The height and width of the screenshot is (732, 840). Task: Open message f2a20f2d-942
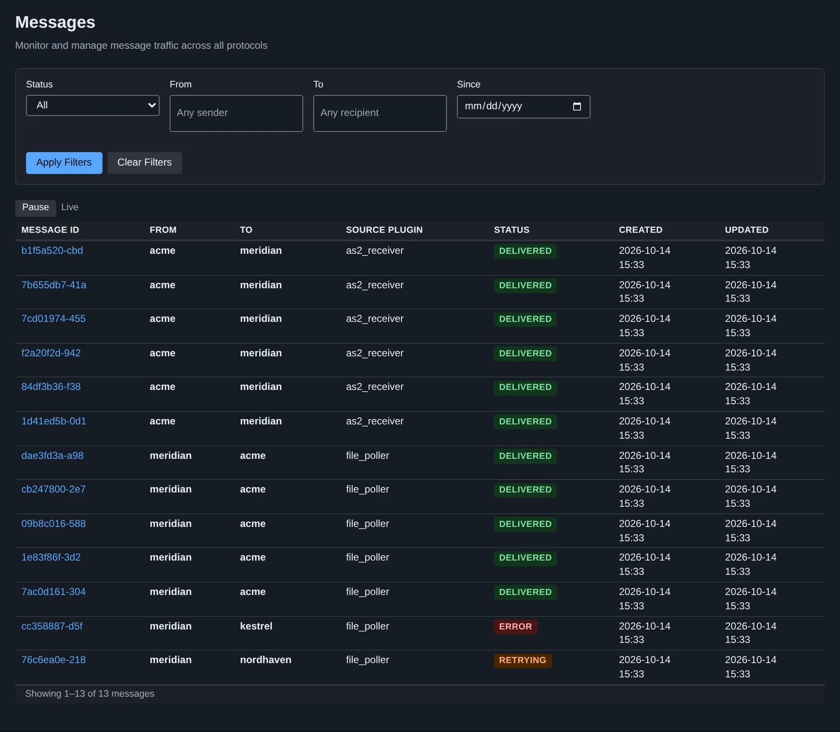(51, 353)
